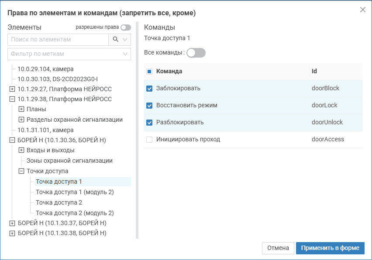Click 'Применить в форме' button
Image resolution: width=372 pixels, height=260 pixels.
330,248
